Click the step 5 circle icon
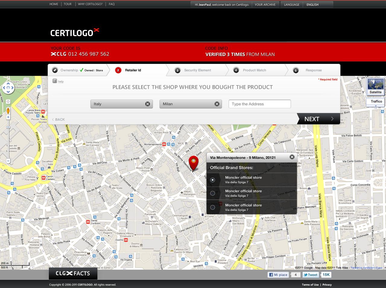Screen dimensions: 386x288 (296, 70)
